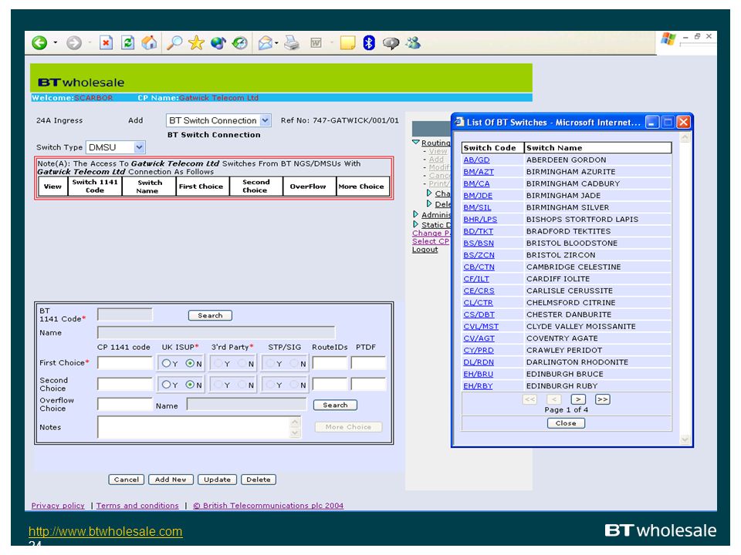Select N for First Choice UK ISUP

pyautogui.click(x=190, y=363)
